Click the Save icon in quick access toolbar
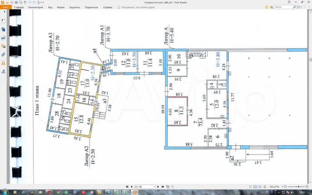312x195 pixels. click(11, 3)
